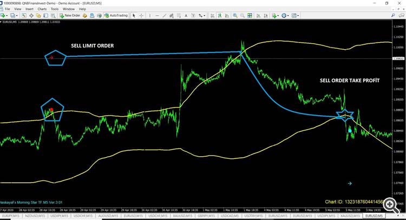
Task: Select the equidistant channel tool
Action: (x=172, y=16)
